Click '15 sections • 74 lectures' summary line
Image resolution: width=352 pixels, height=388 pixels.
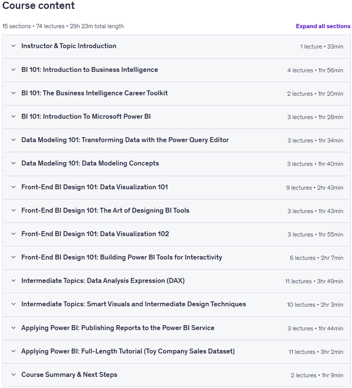point(63,26)
